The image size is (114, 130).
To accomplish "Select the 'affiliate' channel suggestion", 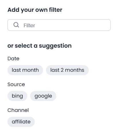I will click(21, 122).
